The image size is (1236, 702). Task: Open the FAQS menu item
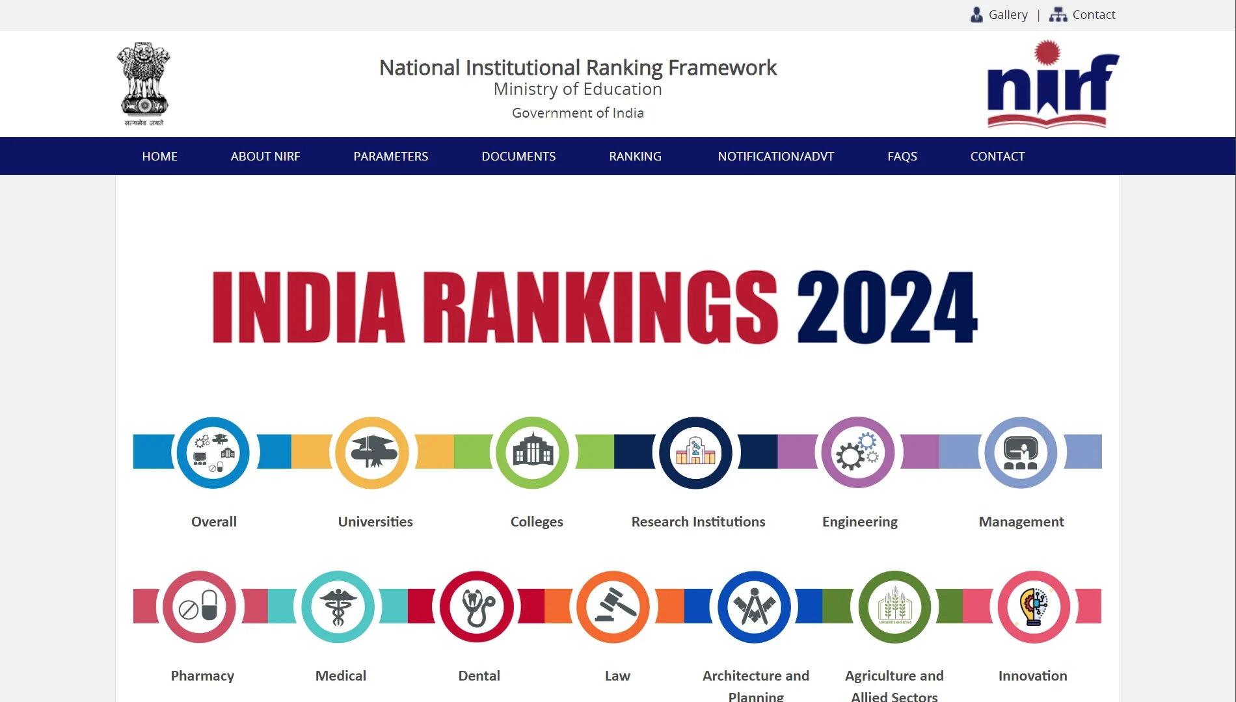pos(902,156)
